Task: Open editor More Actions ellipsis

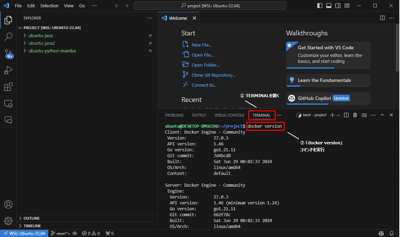Action: click(x=391, y=18)
